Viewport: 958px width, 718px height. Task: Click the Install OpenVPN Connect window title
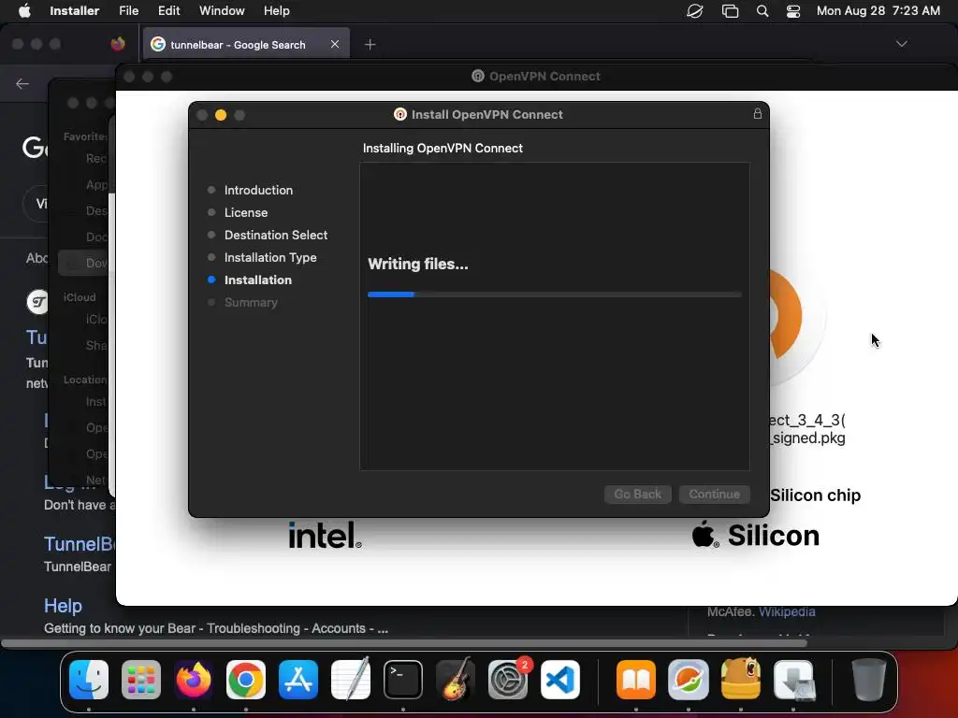[486, 114]
